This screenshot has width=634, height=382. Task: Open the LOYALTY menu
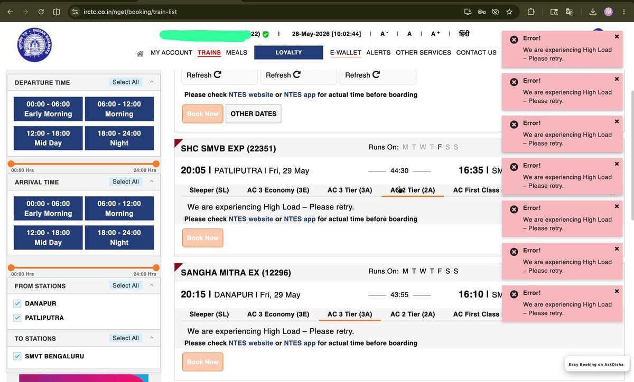288,52
